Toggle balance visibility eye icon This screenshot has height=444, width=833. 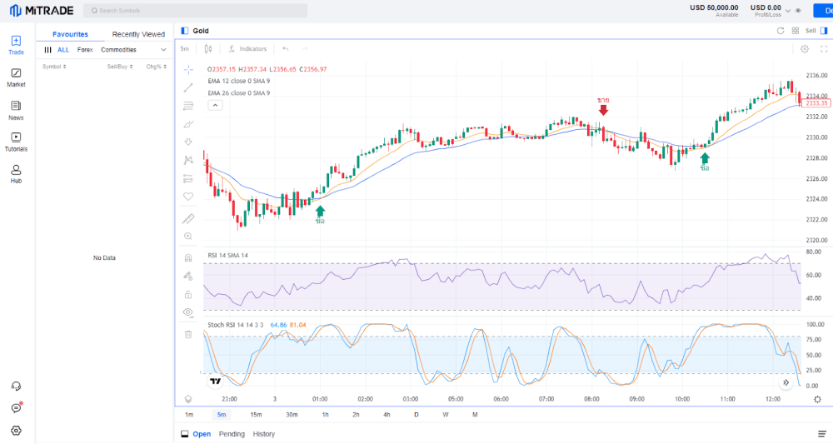[798, 11]
